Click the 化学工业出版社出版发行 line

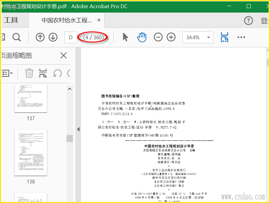(169, 170)
